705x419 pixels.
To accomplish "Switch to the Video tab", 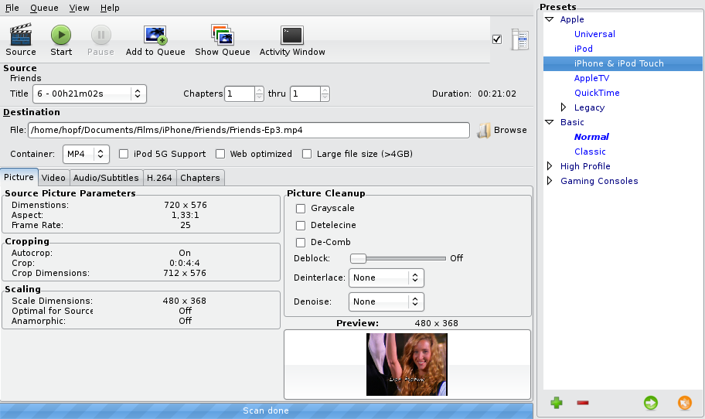I will tap(53, 178).
